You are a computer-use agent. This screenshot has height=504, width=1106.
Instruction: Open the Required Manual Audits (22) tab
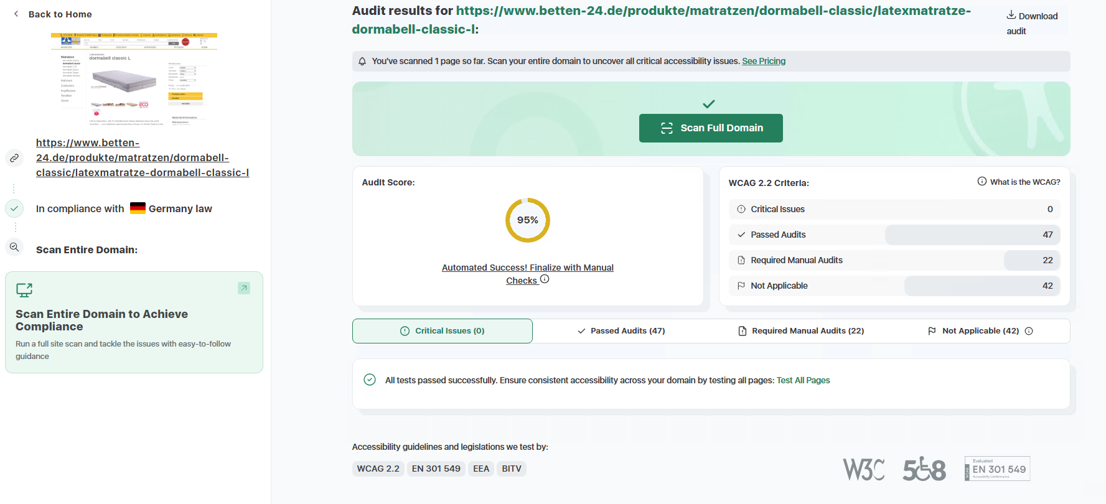point(801,331)
